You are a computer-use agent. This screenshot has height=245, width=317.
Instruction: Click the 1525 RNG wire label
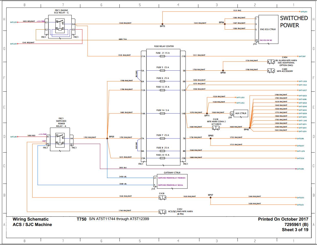click(237, 11)
